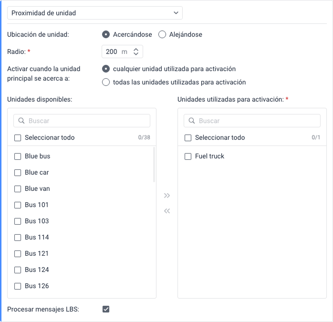Select the Alejándose radio option
The image size is (333, 322).
click(x=162, y=34)
